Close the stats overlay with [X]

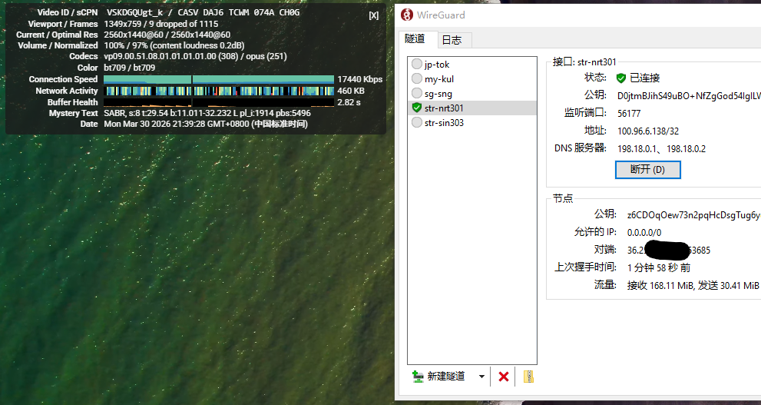click(374, 15)
